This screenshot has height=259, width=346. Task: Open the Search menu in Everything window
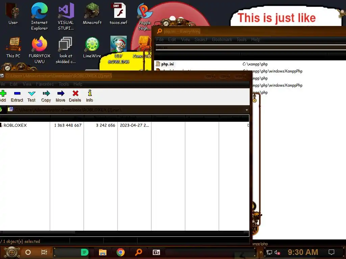(x=201, y=40)
